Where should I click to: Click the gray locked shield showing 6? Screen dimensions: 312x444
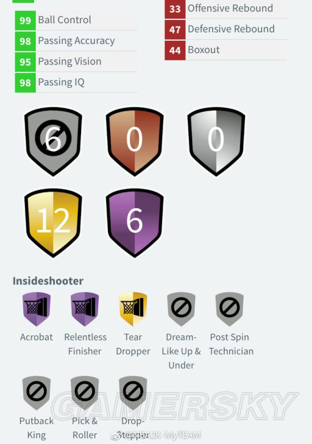pyautogui.click(x=53, y=142)
